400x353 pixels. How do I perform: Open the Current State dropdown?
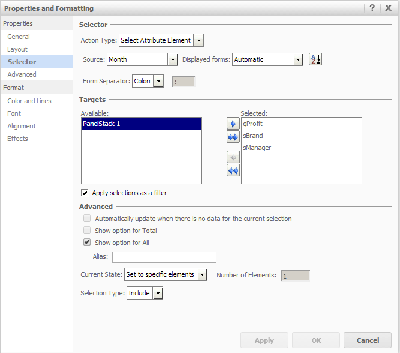(x=202, y=274)
